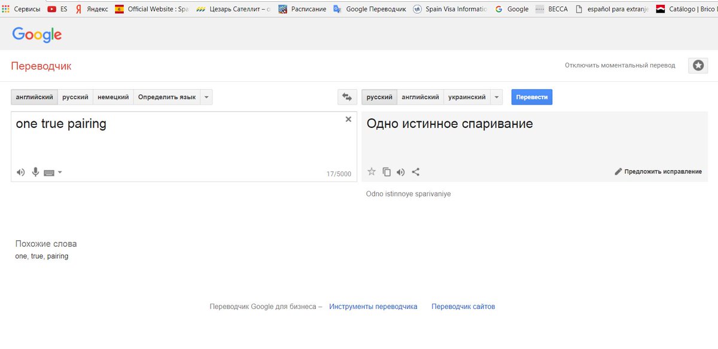This screenshot has width=718, height=349.
Task: Open Сервисы apps bookmark
Action: [21, 9]
